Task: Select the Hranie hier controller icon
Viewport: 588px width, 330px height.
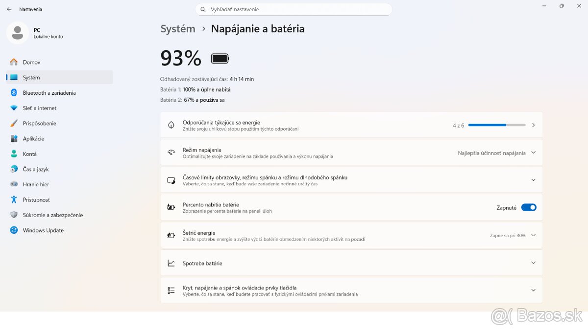Action: point(14,184)
